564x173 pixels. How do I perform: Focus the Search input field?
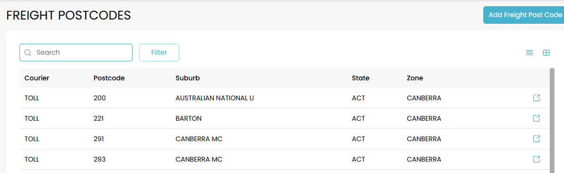(76, 52)
